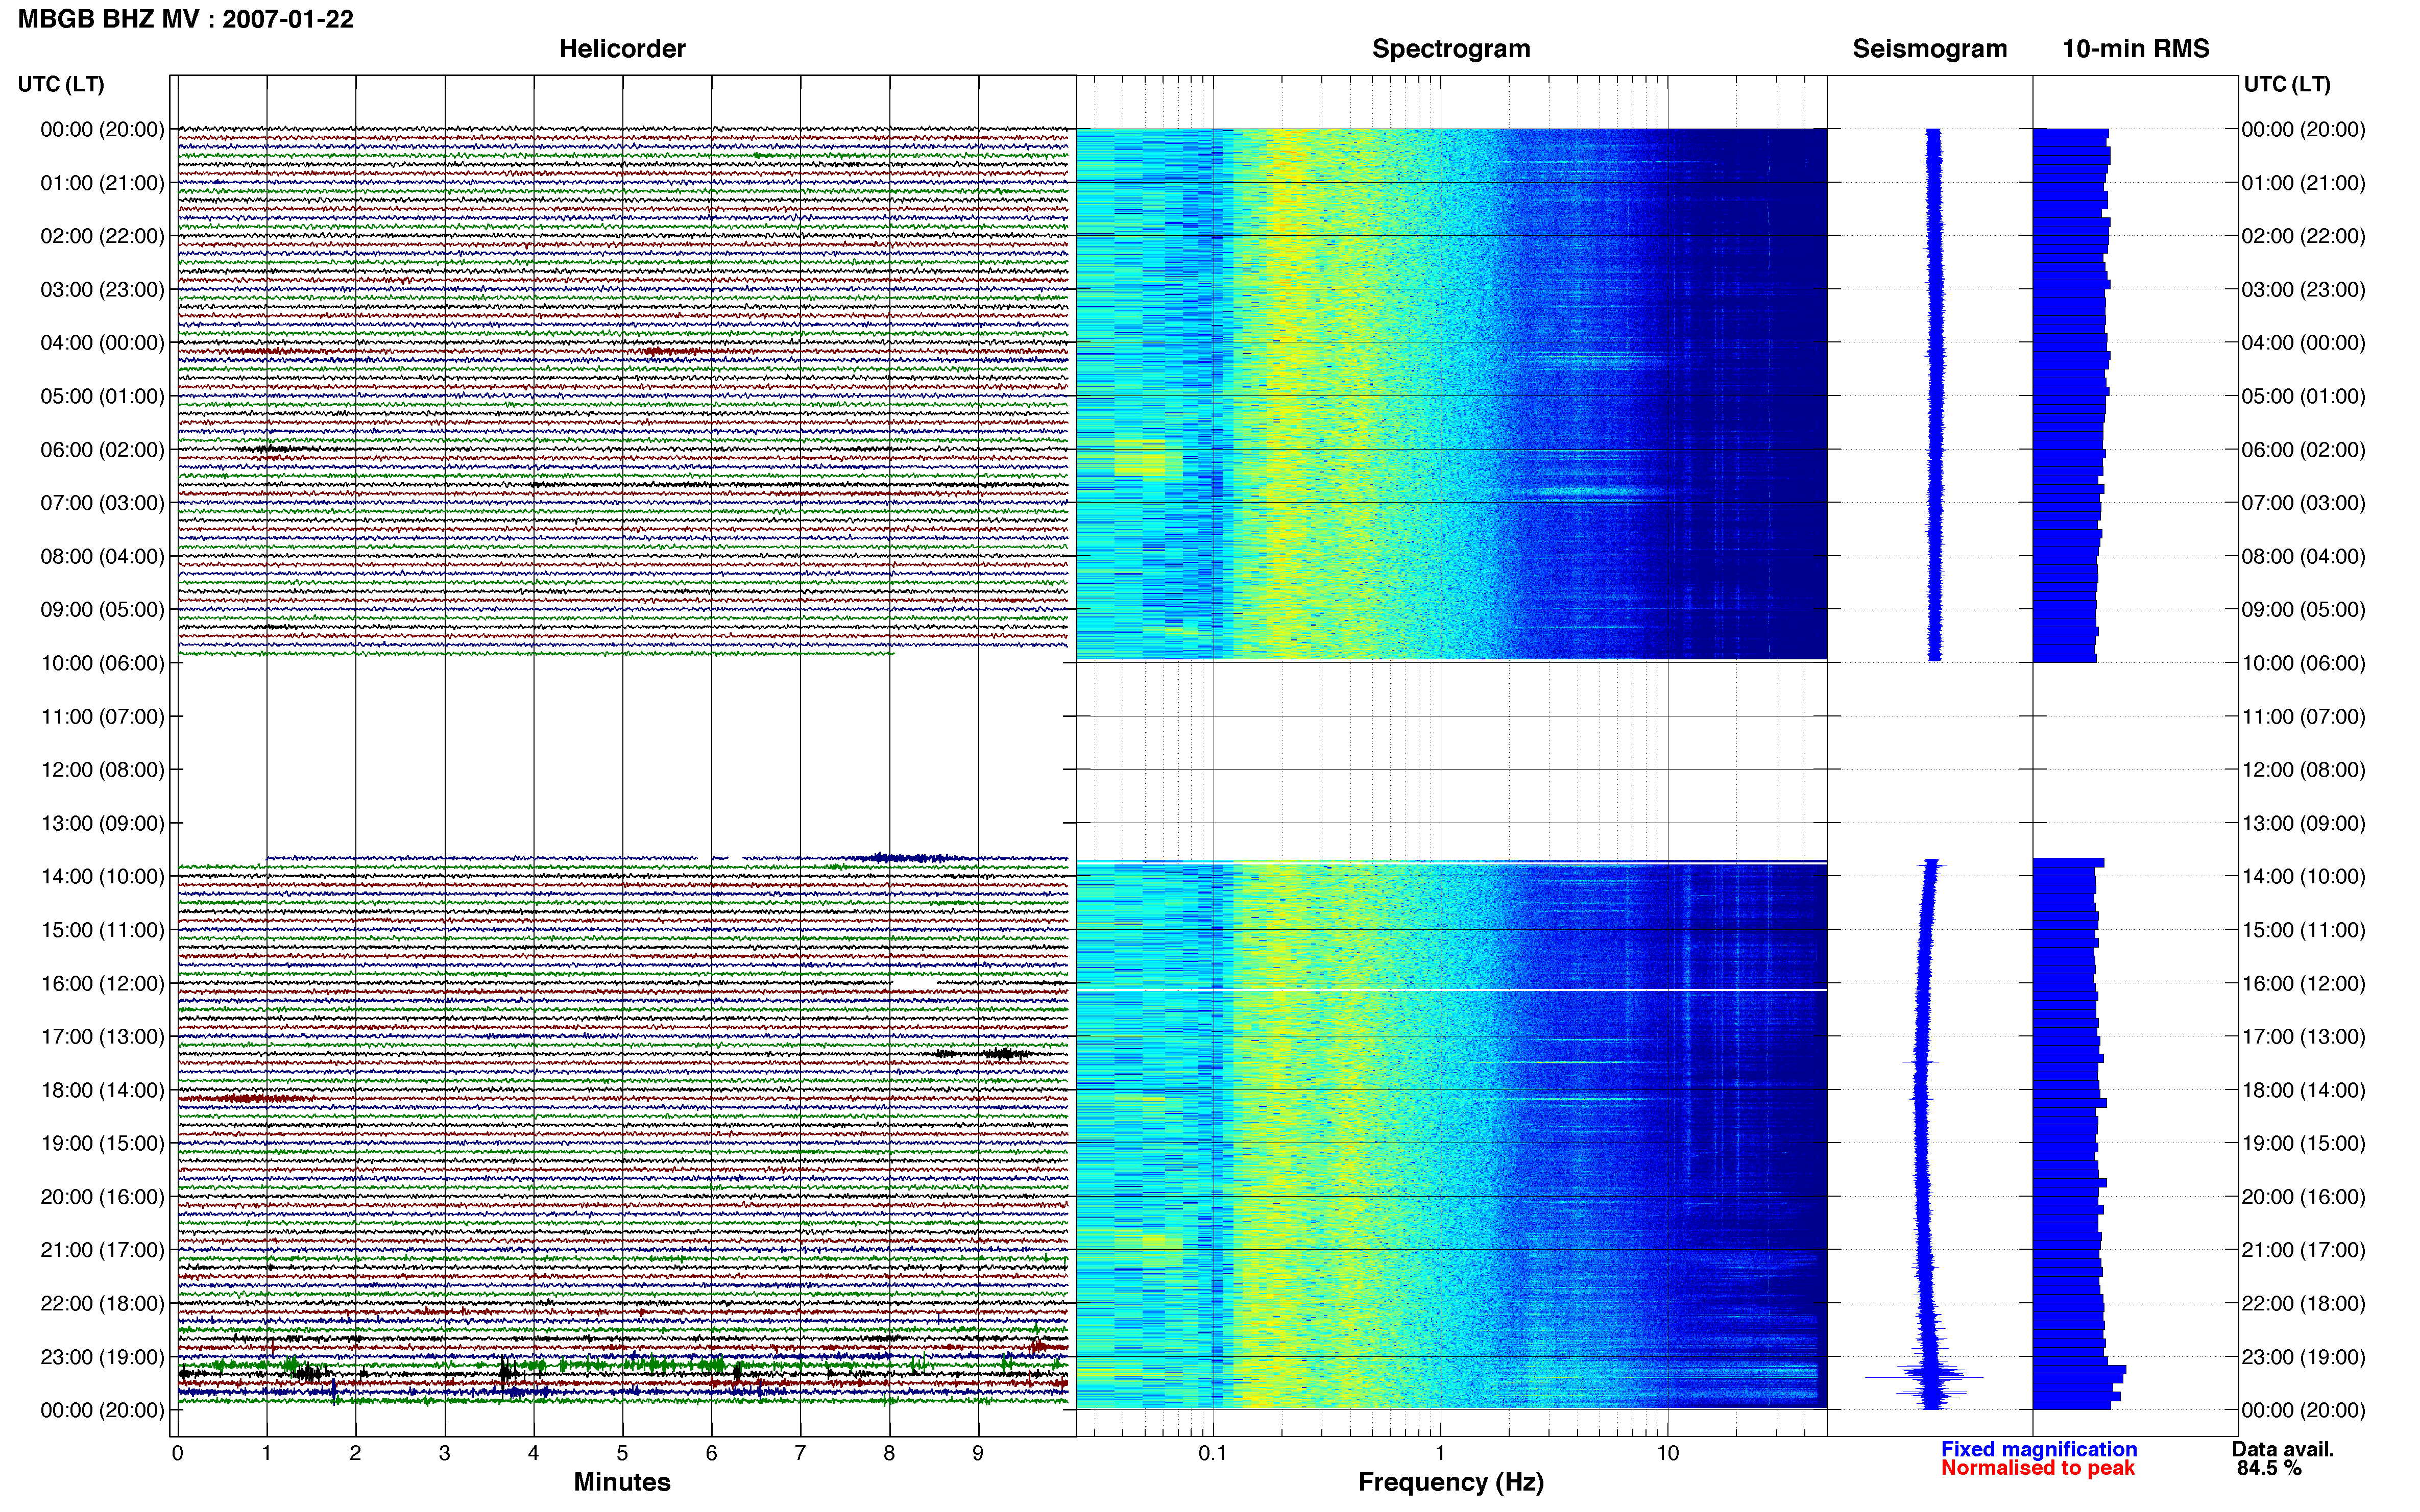The height and width of the screenshot is (1512, 2420).
Task: Click left time label '14:00 (10:00)'
Action: pos(102,877)
